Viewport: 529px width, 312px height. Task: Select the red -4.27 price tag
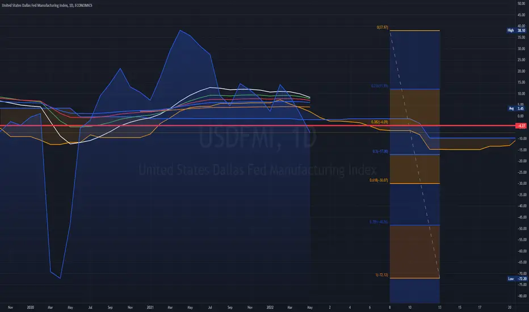(x=521, y=126)
